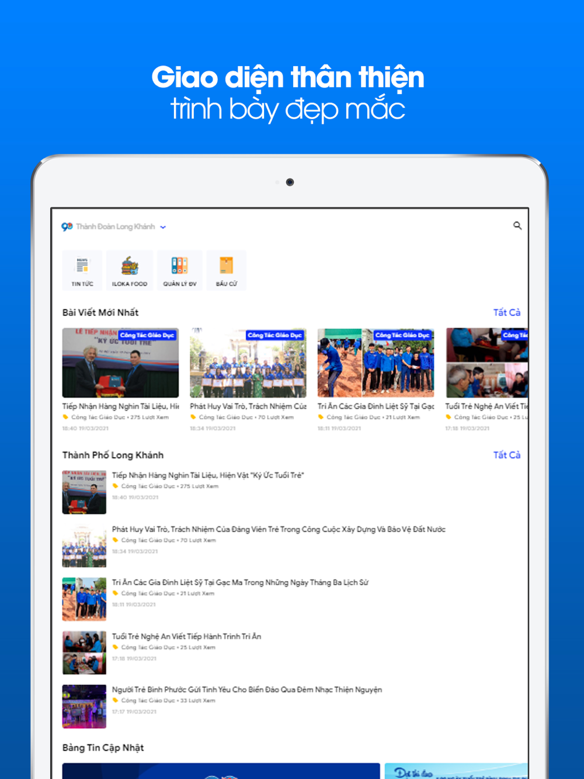The height and width of the screenshot is (779, 584).
Task: Open list article Tri Ân Các Gia Đình Liệt Sỹ
Action: (x=240, y=582)
